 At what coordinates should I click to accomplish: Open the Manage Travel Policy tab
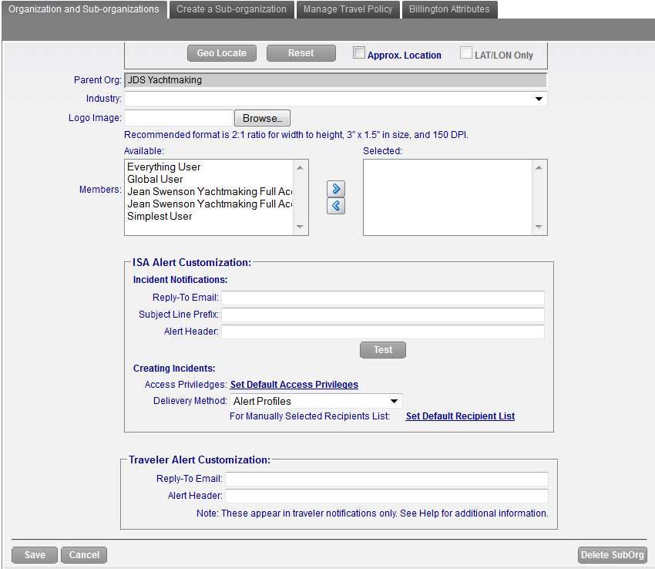(x=348, y=9)
